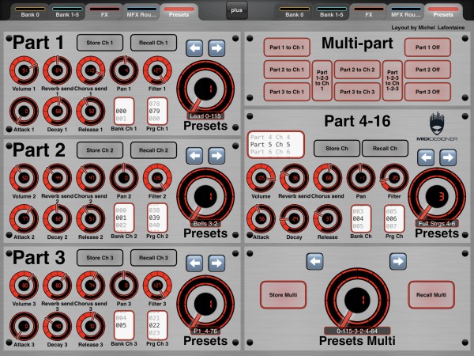The image size is (474, 356).
Task: Click Part 4-16 Store Ch button
Action: [x=337, y=149]
